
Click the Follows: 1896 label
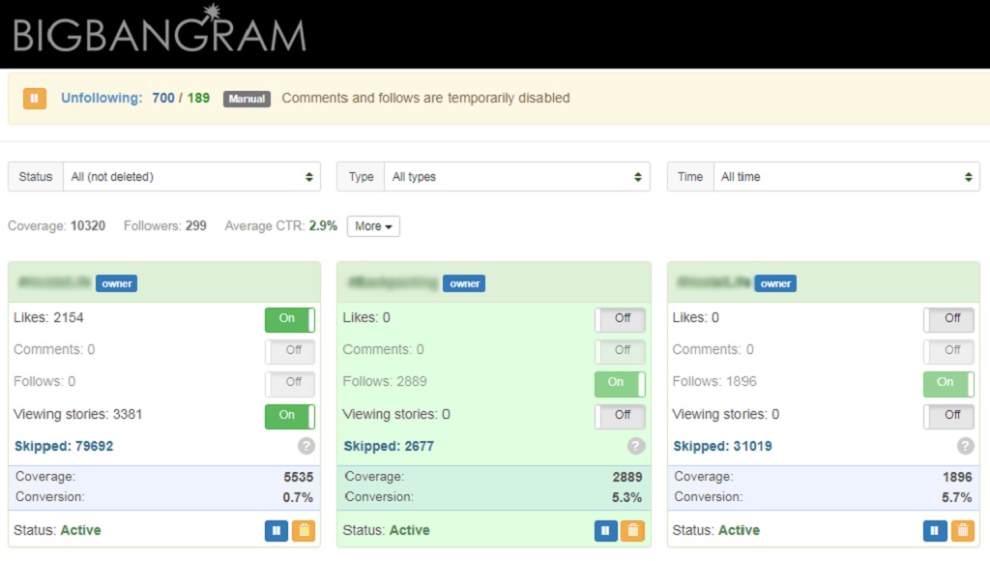tap(714, 382)
